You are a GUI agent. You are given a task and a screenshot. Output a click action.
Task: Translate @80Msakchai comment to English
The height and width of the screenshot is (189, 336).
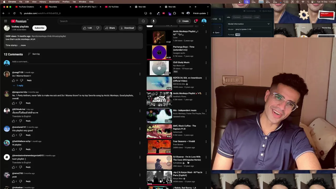coord(22,116)
